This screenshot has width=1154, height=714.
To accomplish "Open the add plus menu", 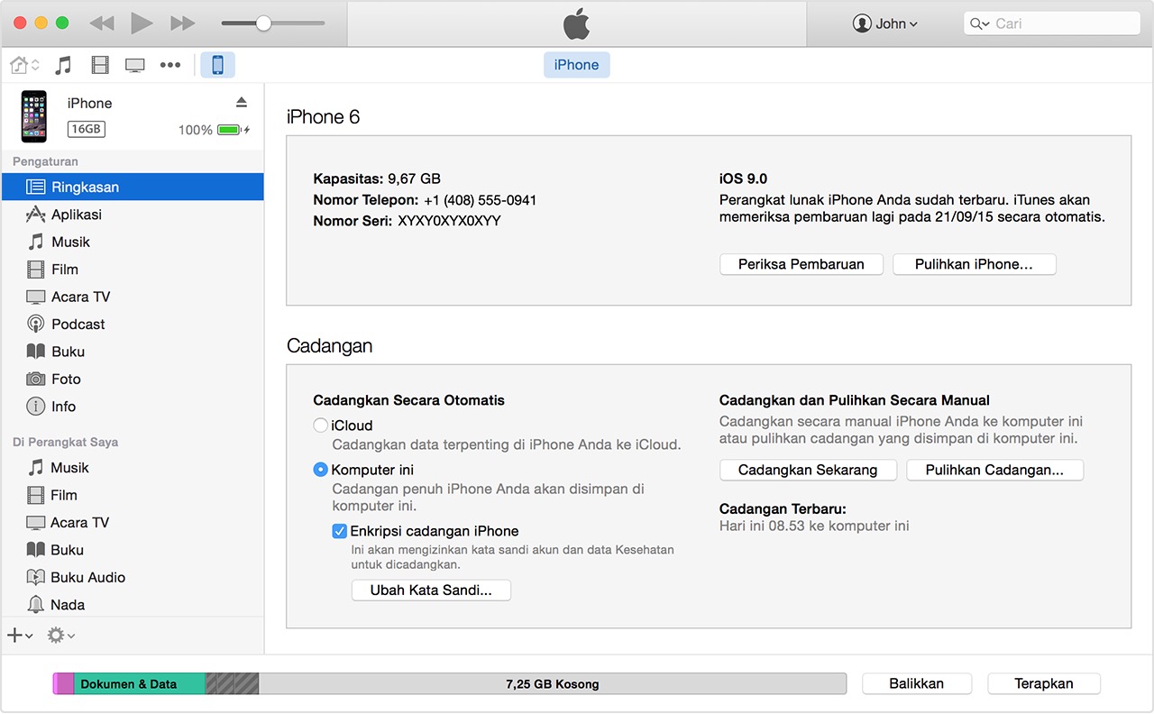I will tap(20, 636).
